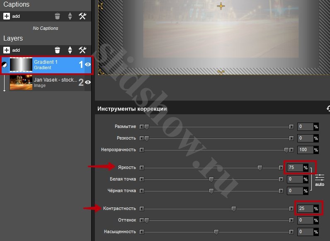The height and width of the screenshot is (241, 330).
Task: Increase Контрастность with the right arrow
Action: click(291, 209)
